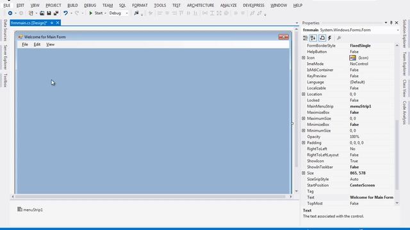Click the StartPosition value CenterScreen
Viewport: 410px width, 230px height.
(362, 185)
